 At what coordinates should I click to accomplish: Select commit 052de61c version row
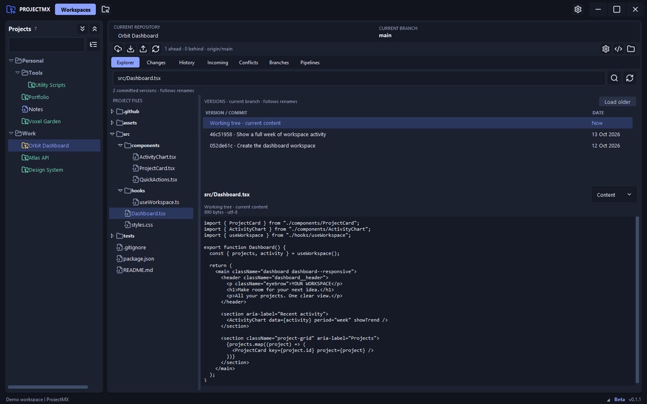[417, 146]
